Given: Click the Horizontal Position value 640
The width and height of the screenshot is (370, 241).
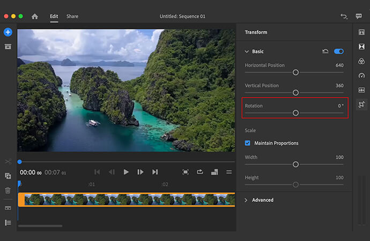Looking at the screenshot, I should 339,65.
